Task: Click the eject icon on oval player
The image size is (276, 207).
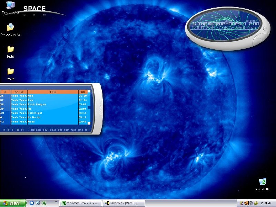Action: pos(212,28)
